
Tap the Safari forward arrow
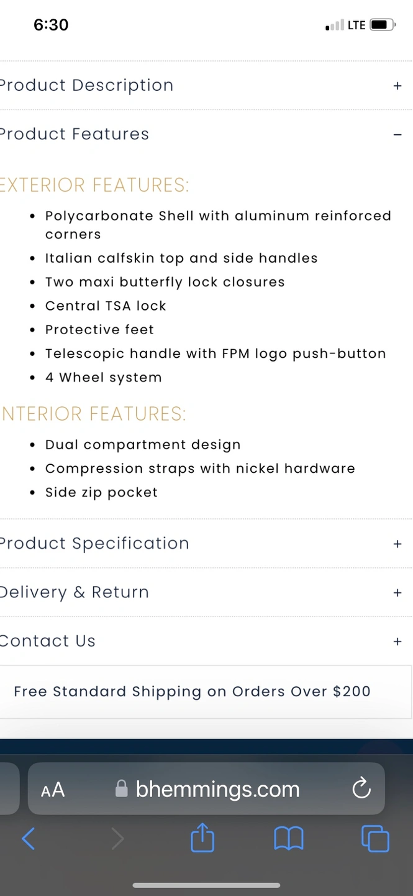[x=117, y=839]
